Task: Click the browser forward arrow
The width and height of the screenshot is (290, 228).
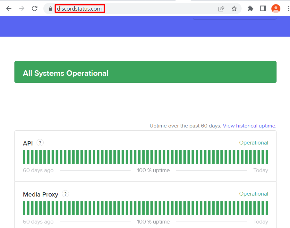Action: pyautogui.click(x=21, y=9)
